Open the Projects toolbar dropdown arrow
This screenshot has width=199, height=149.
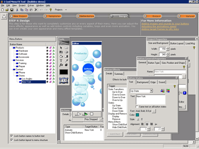66,10
